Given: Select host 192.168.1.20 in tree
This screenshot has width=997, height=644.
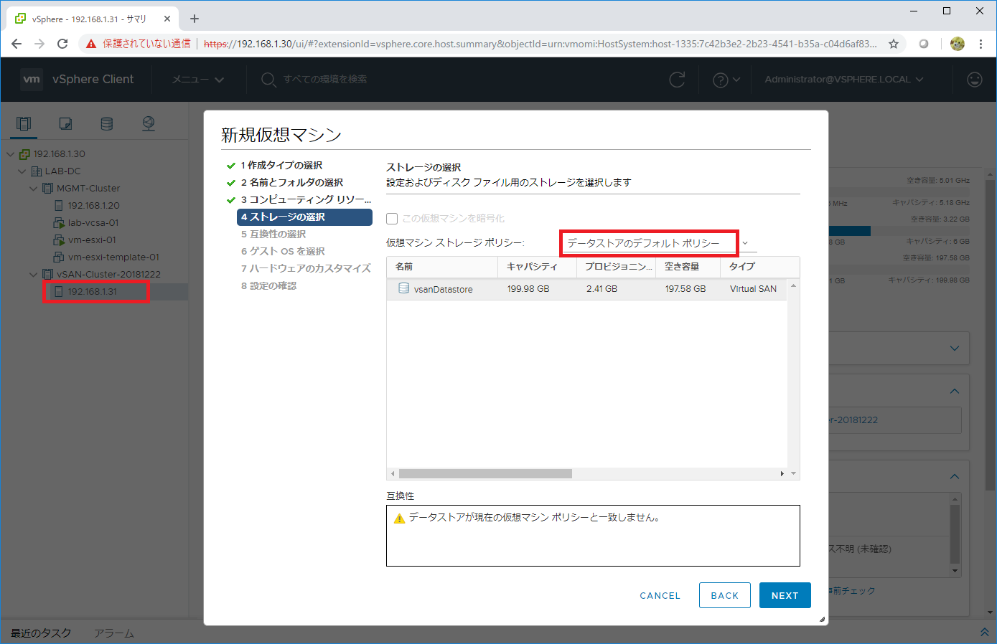Looking at the screenshot, I should coord(93,205).
